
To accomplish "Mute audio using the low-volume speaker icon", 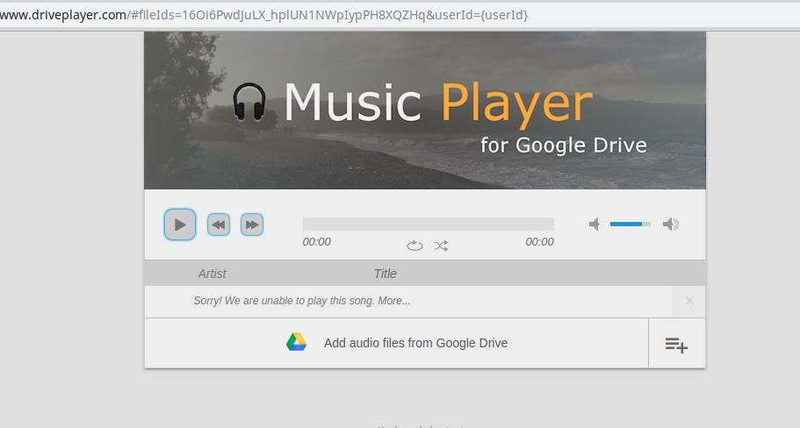I will [595, 225].
